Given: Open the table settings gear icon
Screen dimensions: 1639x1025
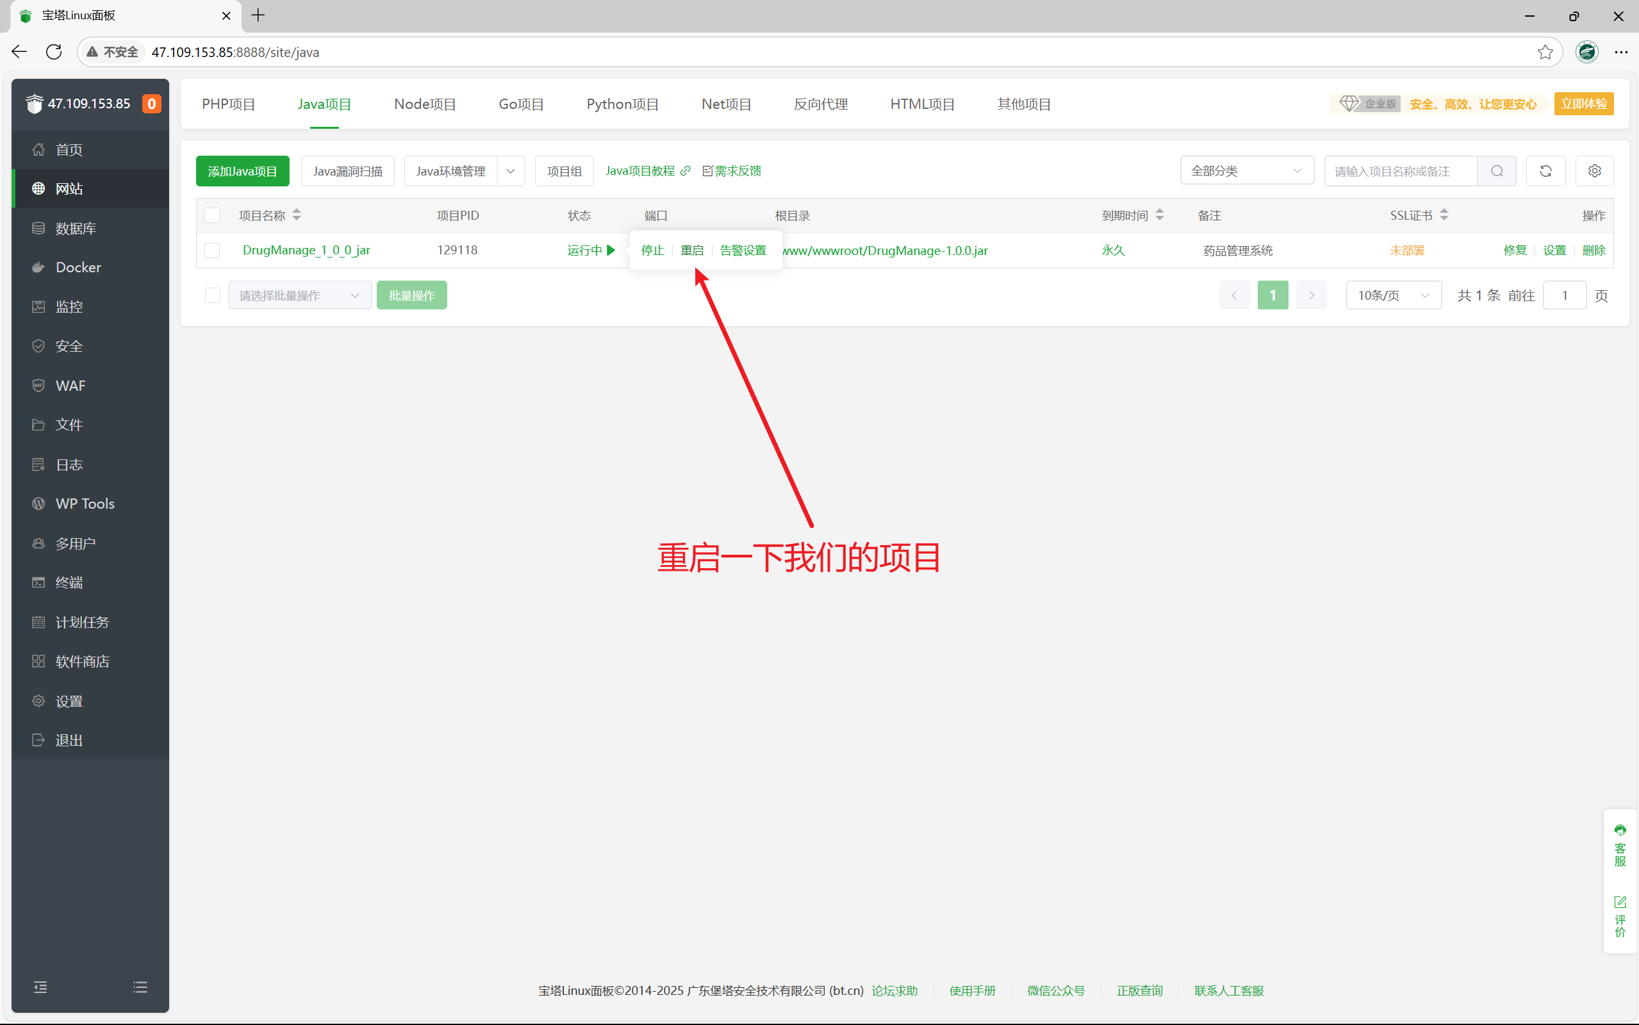Looking at the screenshot, I should [x=1594, y=171].
